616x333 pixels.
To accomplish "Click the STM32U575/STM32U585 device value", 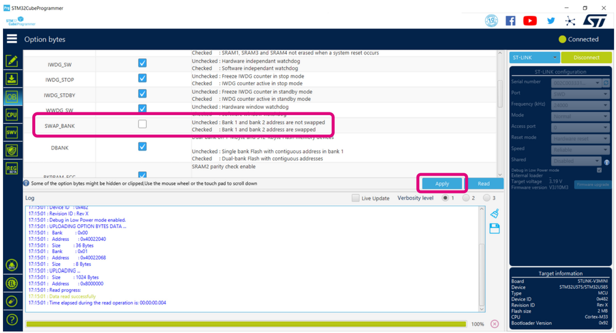I will click(583, 287).
